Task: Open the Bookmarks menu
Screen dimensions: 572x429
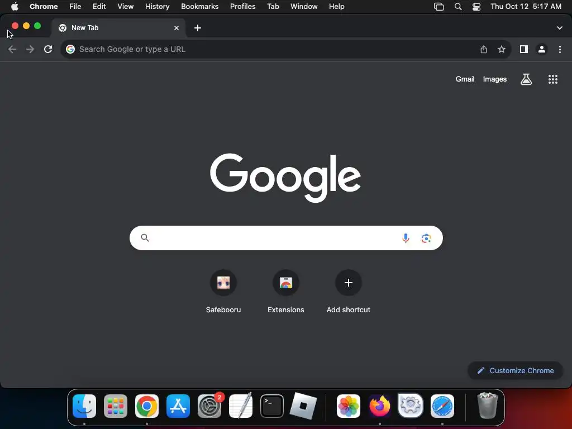Action: pos(199,7)
